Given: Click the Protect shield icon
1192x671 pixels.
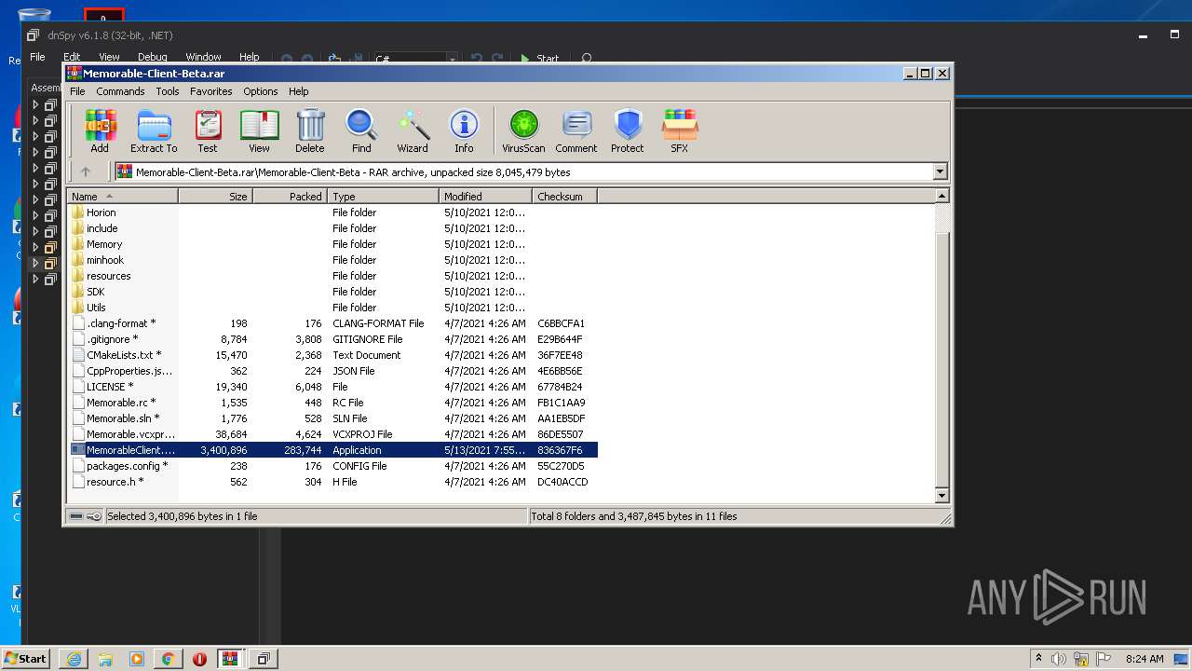Looking at the screenshot, I should pos(628,130).
